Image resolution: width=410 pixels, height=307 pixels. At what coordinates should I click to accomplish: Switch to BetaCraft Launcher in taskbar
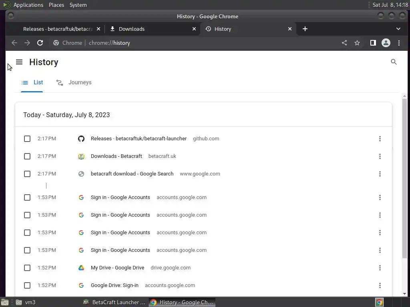click(114, 302)
